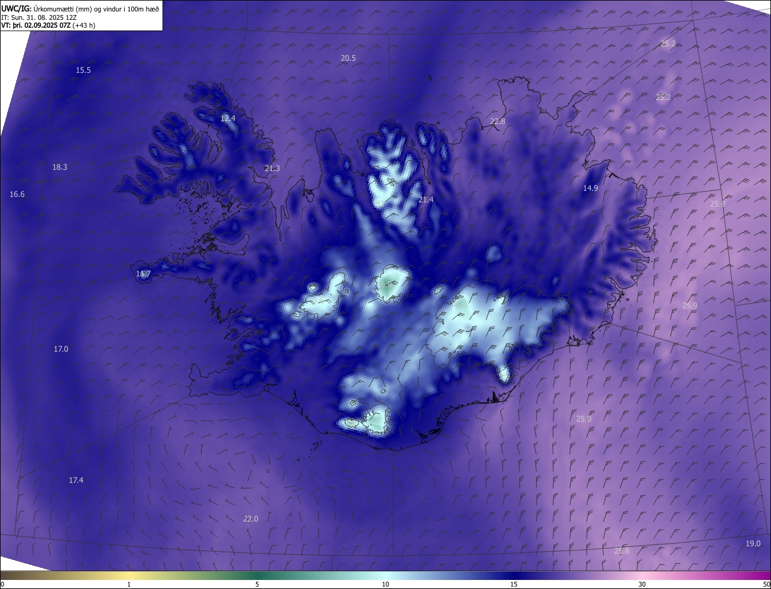The height and width of the screenshot is (589, 771).
Task: Click the 15.5 value label
Action: click(83, 70)
